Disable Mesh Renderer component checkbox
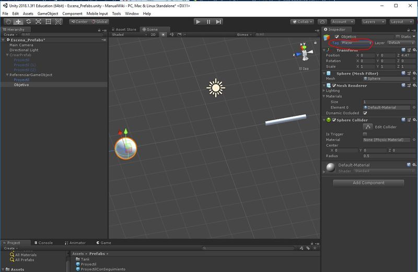This screenshot has width=418, height=272. (334, 86)
